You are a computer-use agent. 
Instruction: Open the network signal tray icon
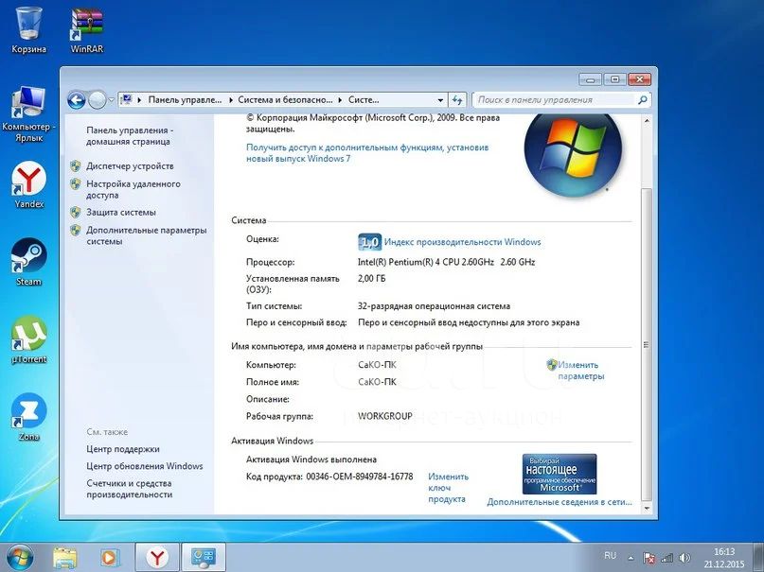tap(666, 558)
